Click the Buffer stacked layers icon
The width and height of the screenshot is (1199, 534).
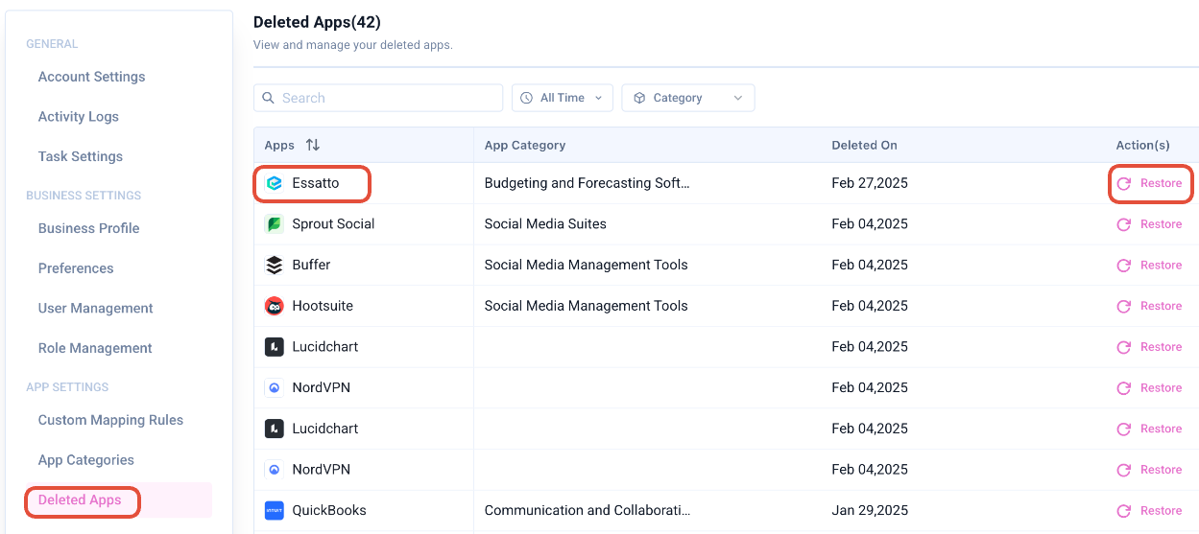(275, 265)
